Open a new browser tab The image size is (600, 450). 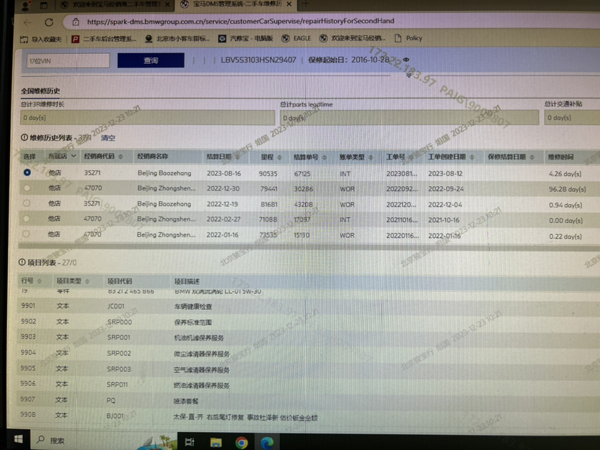click(306, 4)
